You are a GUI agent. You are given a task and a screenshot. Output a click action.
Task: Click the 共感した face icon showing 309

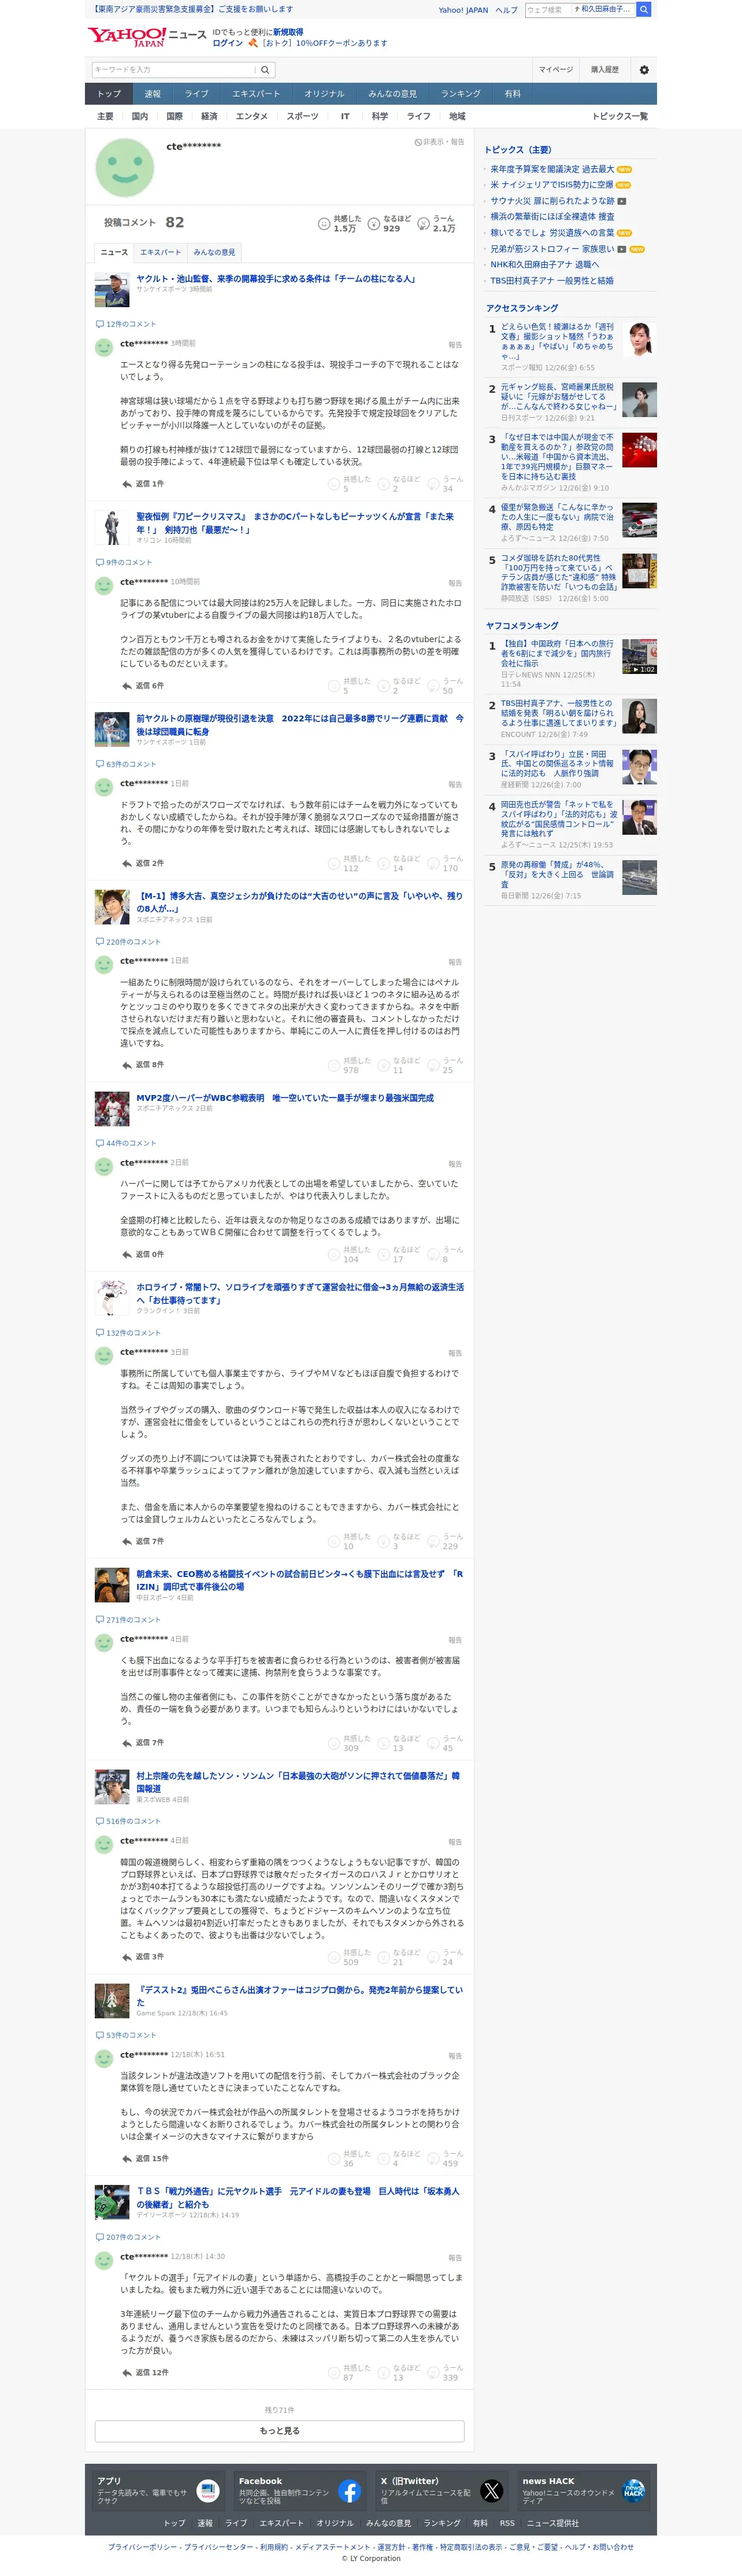click(335, 1743)
